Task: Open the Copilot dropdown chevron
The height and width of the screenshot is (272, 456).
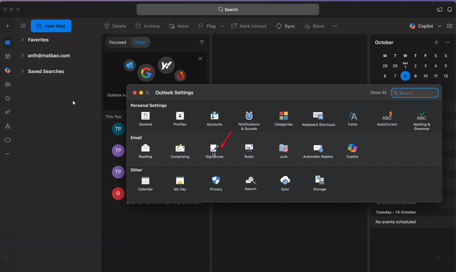Action: point(439,26)
